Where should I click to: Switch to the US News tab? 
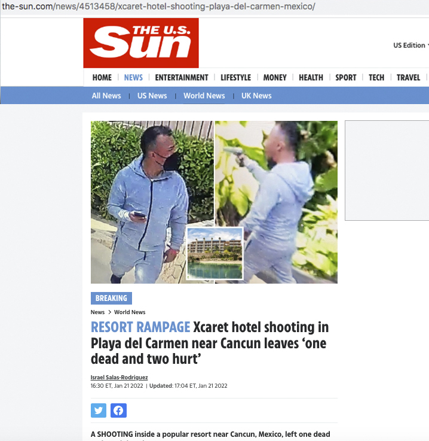152,96
